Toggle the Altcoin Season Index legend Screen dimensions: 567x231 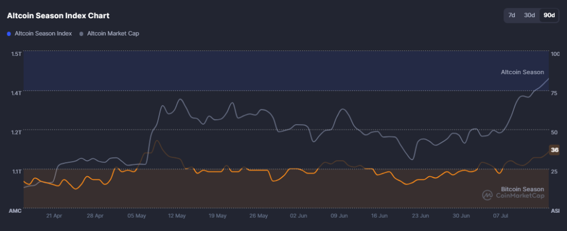coord(39,34)
